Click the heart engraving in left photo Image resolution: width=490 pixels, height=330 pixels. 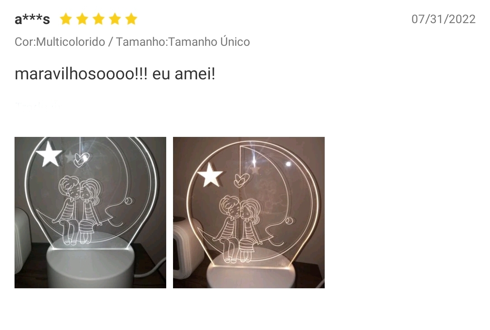pyautogui.click(x=82, y=160)
